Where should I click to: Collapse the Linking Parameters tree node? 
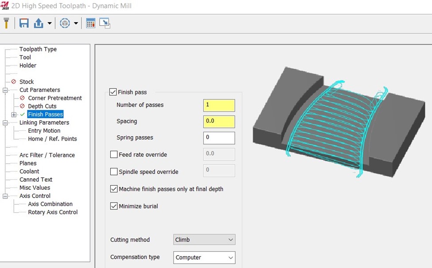click(5, 123)
